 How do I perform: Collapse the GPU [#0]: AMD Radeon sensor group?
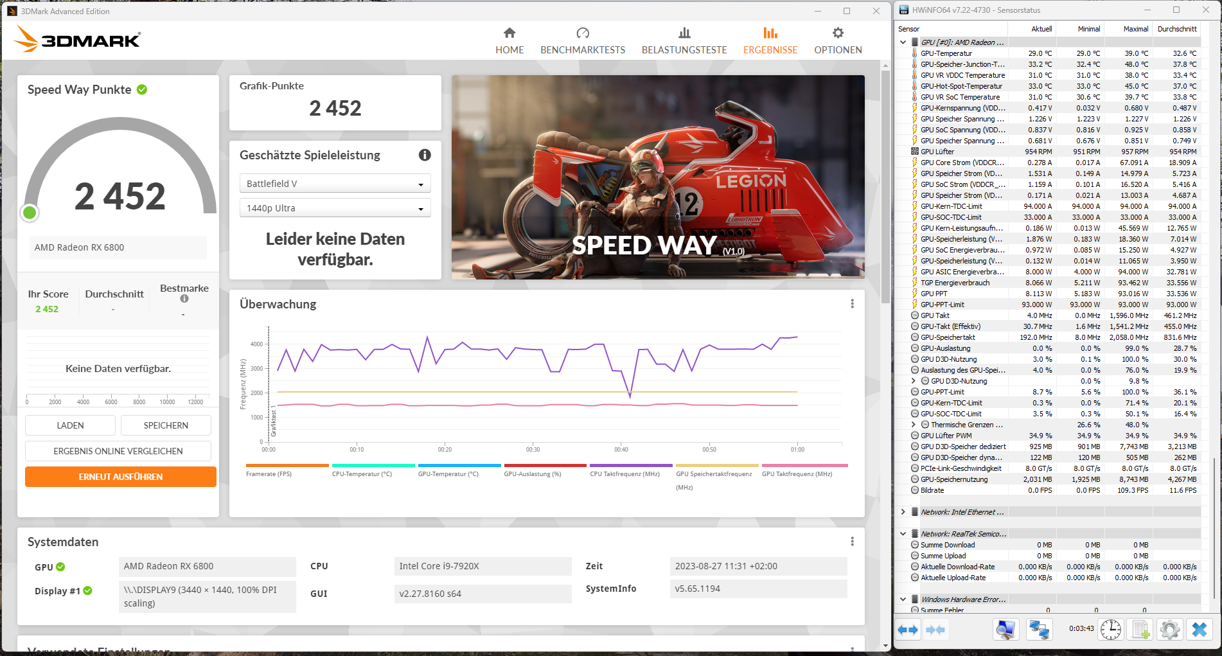click(903, 42)
